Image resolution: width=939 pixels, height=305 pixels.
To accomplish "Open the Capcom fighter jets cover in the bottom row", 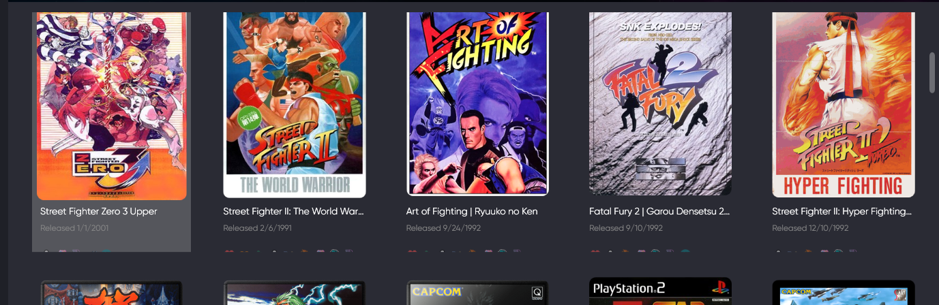I will pos(844,293).
